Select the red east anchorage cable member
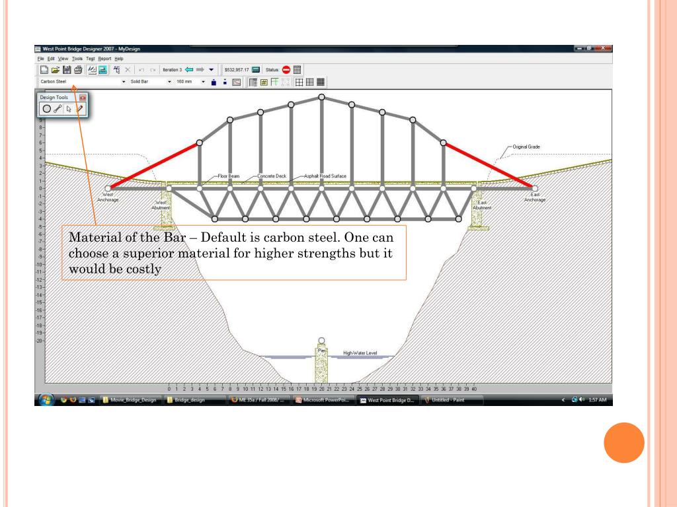The width and height of the screenshot is (677, 507). (489, 166)
